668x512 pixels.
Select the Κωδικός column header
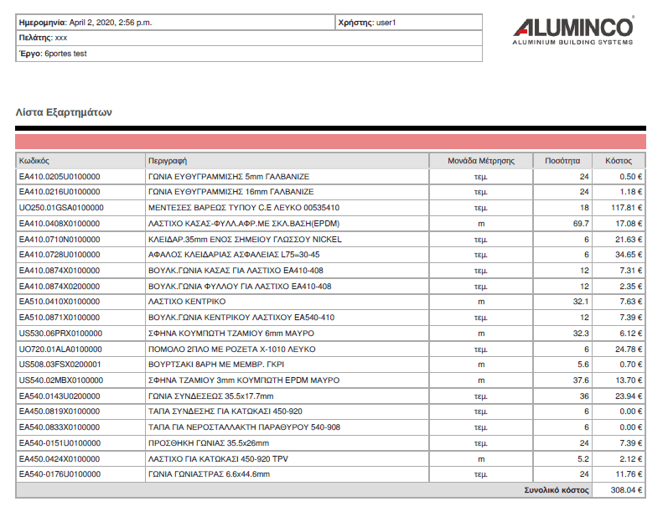pos(35,161)
